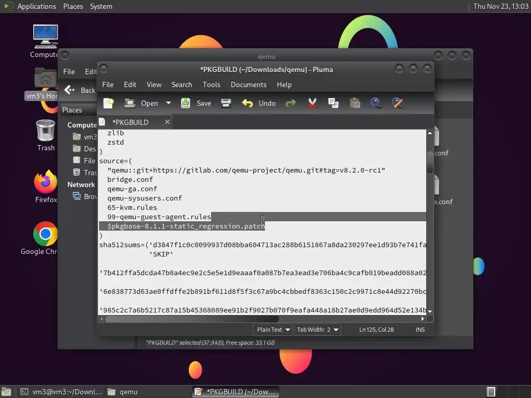Viewport: 531px width, 398px height.
Task: Open a file with the Open button
Action: [x=141, y=103]
